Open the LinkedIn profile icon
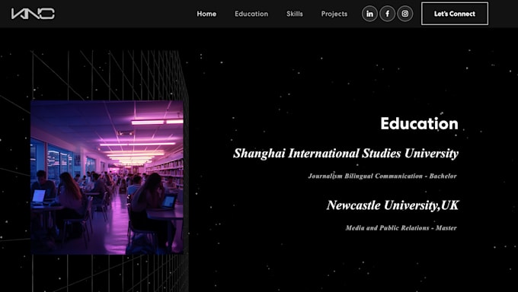This screenshot has height=292, width=518. tap(369, 14)
